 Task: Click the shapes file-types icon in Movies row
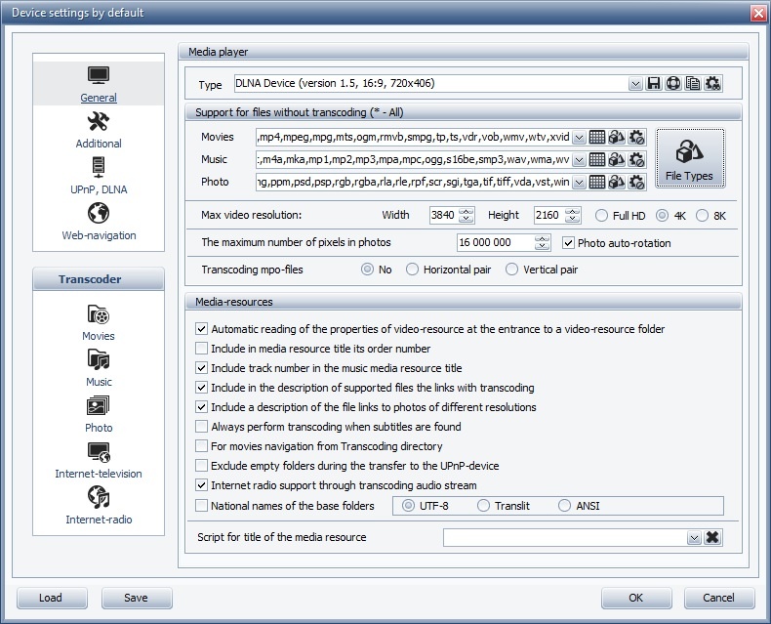click(617, 137)
